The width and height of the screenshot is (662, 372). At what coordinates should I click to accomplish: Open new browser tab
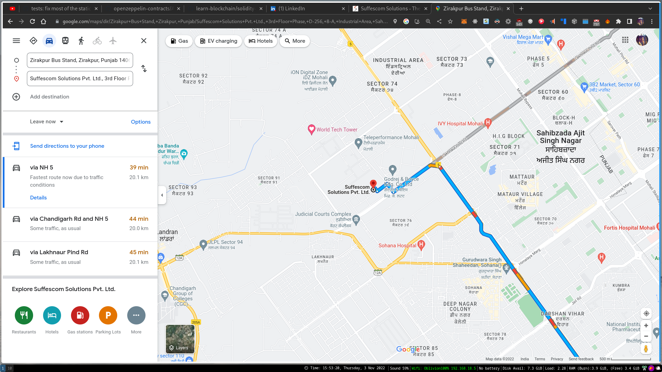click(521, 9)
